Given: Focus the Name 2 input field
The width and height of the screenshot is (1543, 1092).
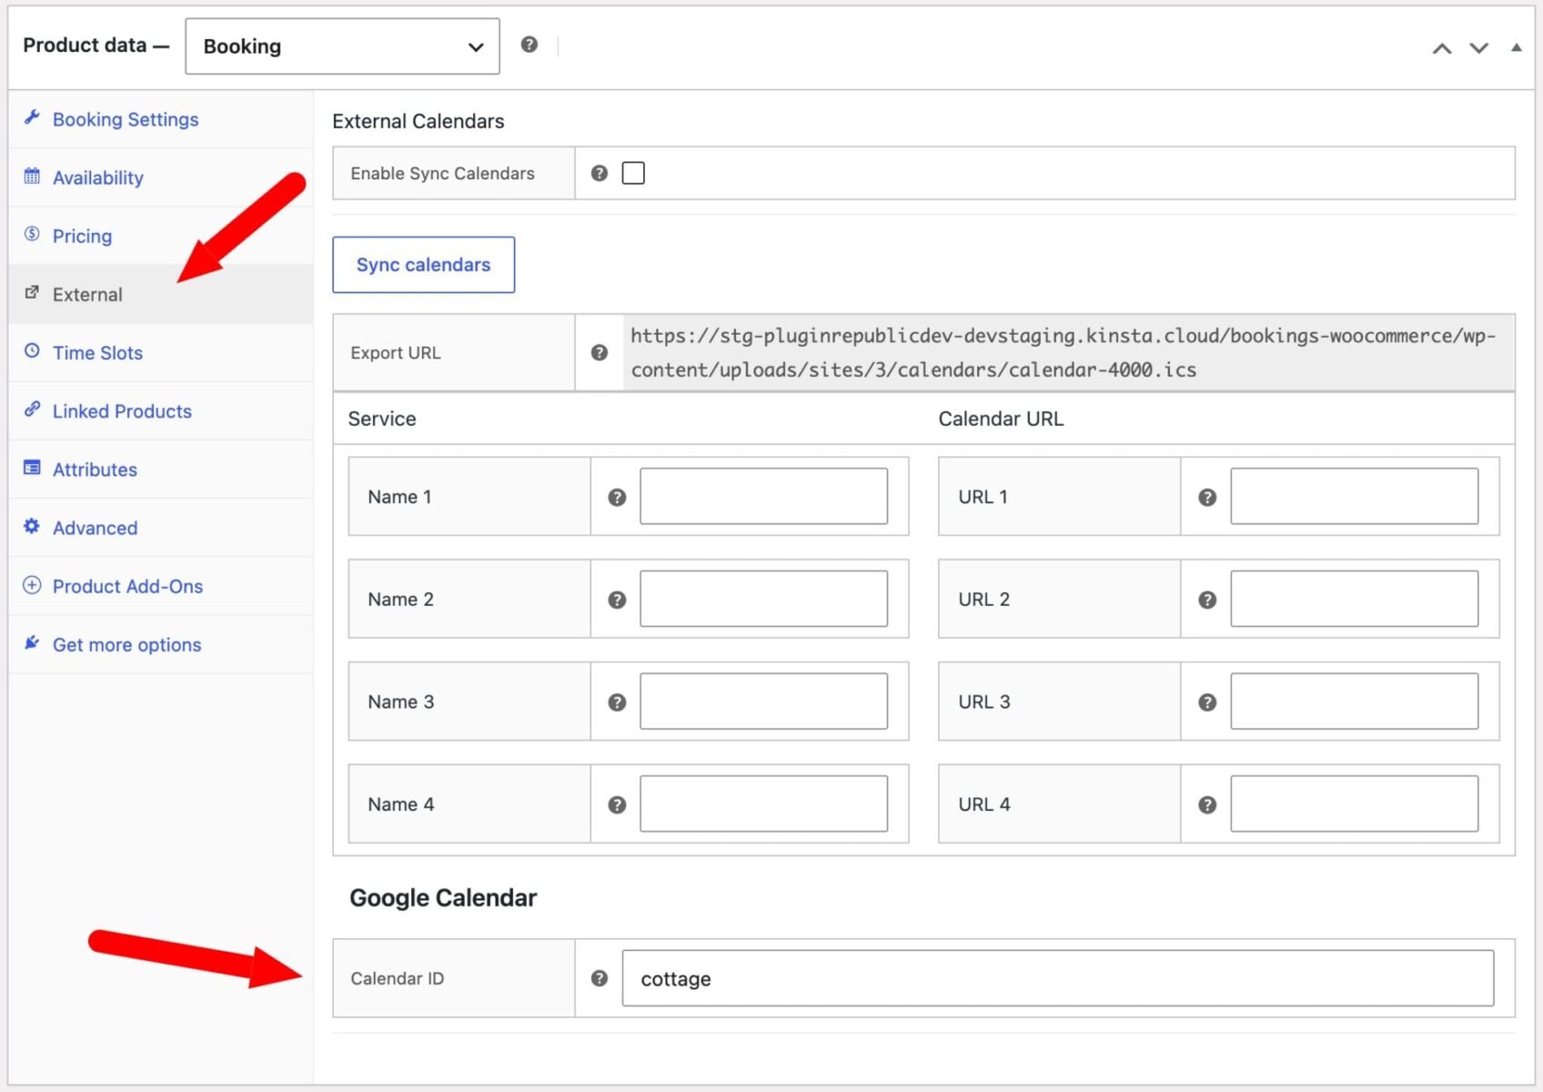Looking at the screenshot, I should tap(763, 599).
